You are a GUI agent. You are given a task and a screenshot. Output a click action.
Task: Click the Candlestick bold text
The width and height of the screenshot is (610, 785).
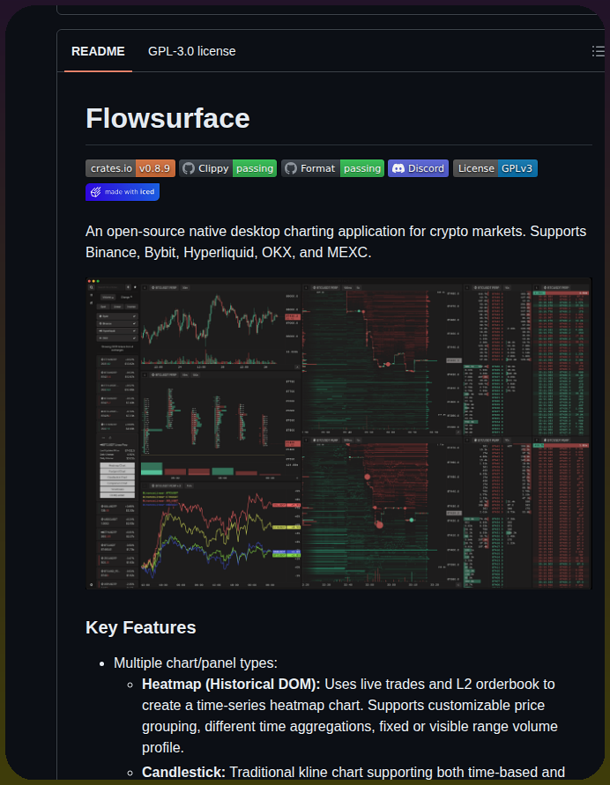tap(183, 772)
